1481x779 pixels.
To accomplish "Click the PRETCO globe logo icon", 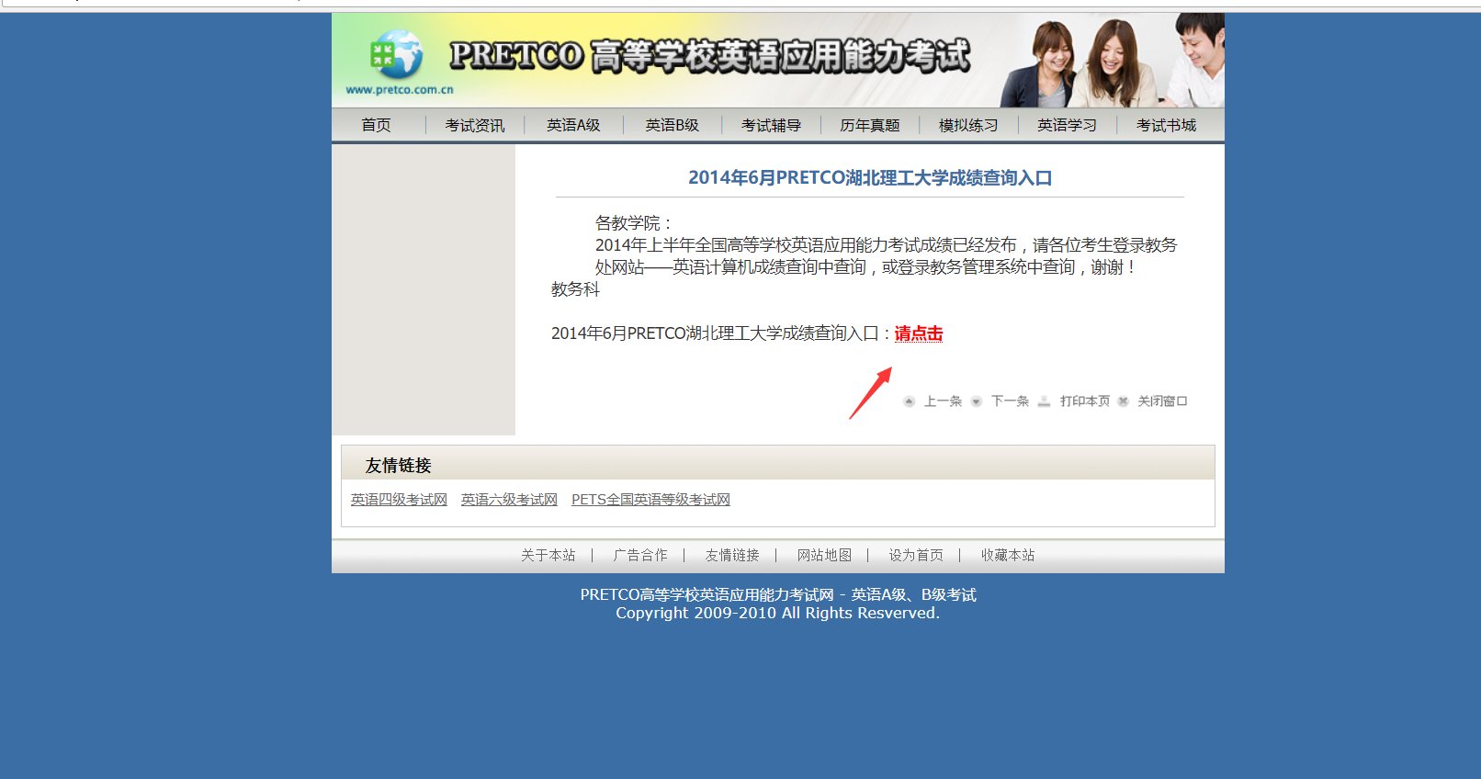I will coord(396,55).
